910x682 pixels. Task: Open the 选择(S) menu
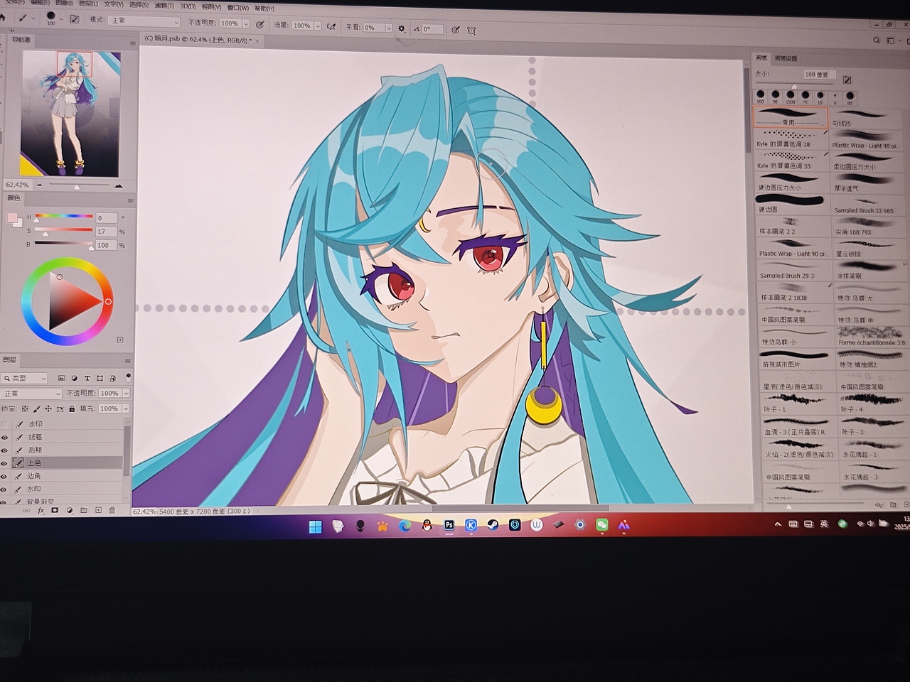[139, 5]
